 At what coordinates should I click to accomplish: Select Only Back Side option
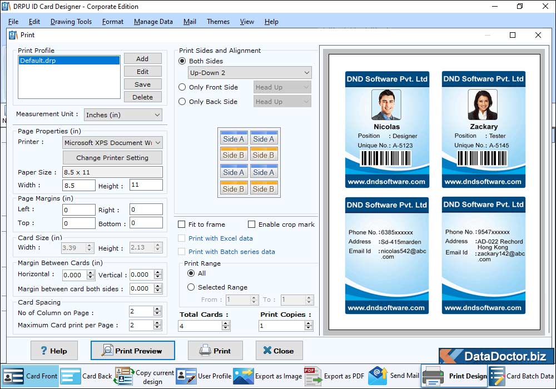click(182, 102)
